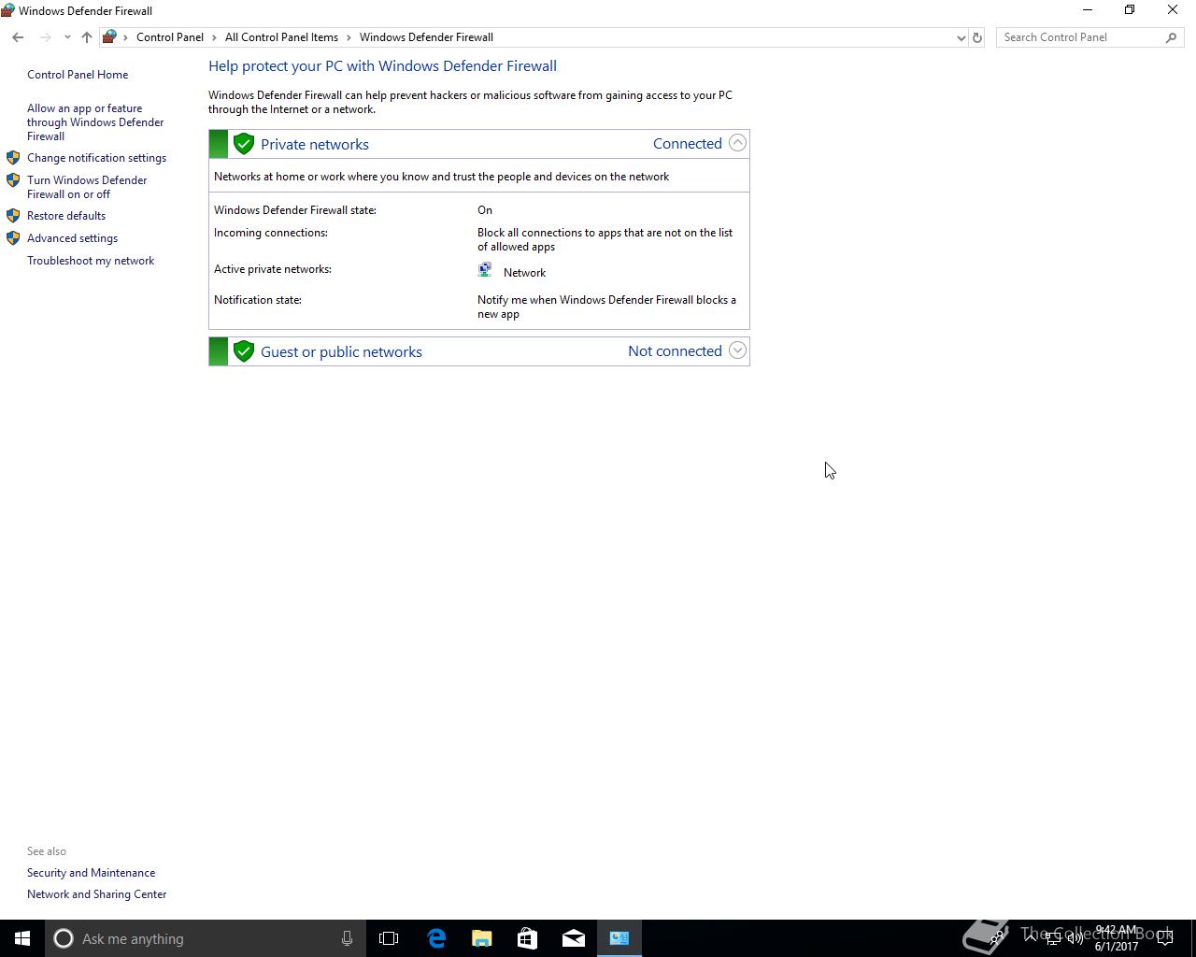Image resolution: width=1196 pixels, height=957 pixels.
Task: Click Restore defaults link
Action: tap(66, 216)
